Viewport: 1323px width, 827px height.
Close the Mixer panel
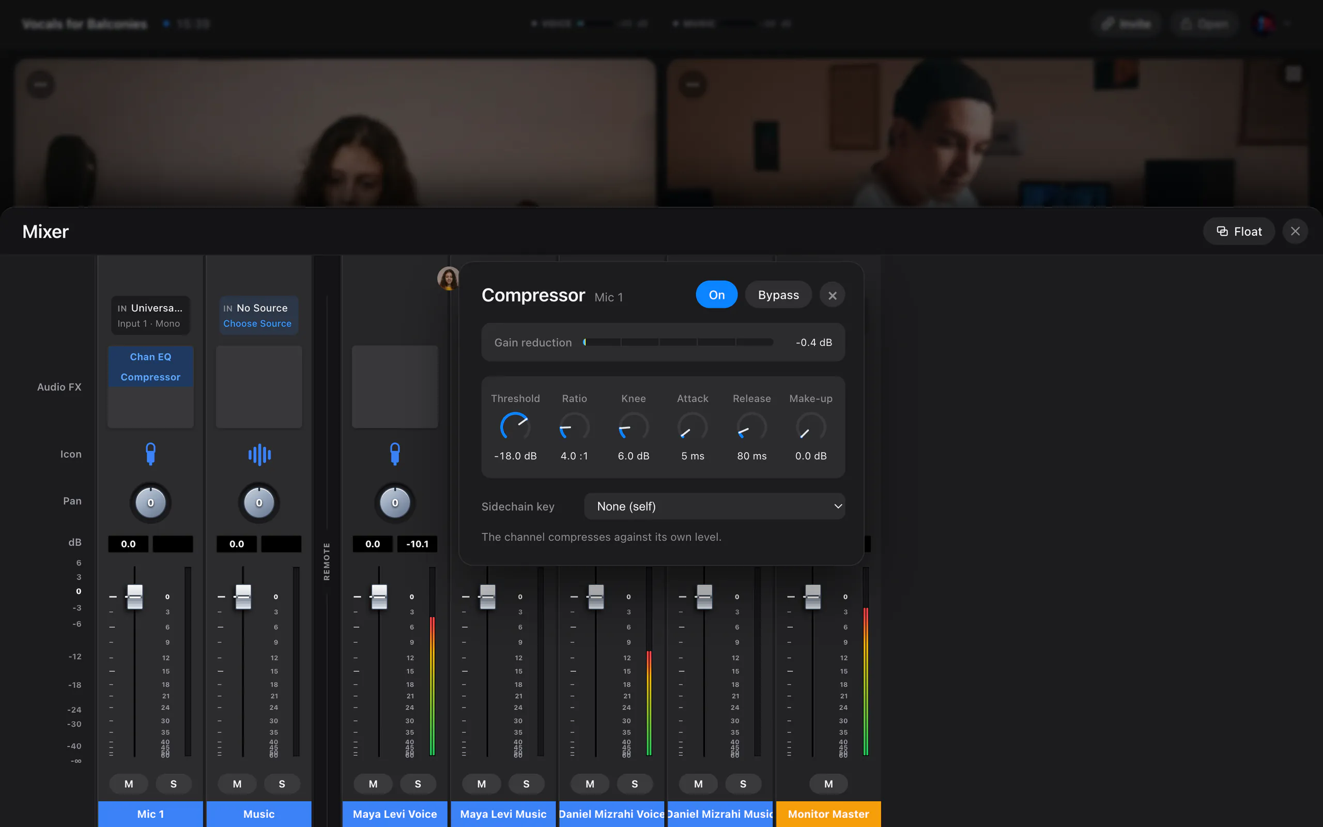coord(1295,232)
